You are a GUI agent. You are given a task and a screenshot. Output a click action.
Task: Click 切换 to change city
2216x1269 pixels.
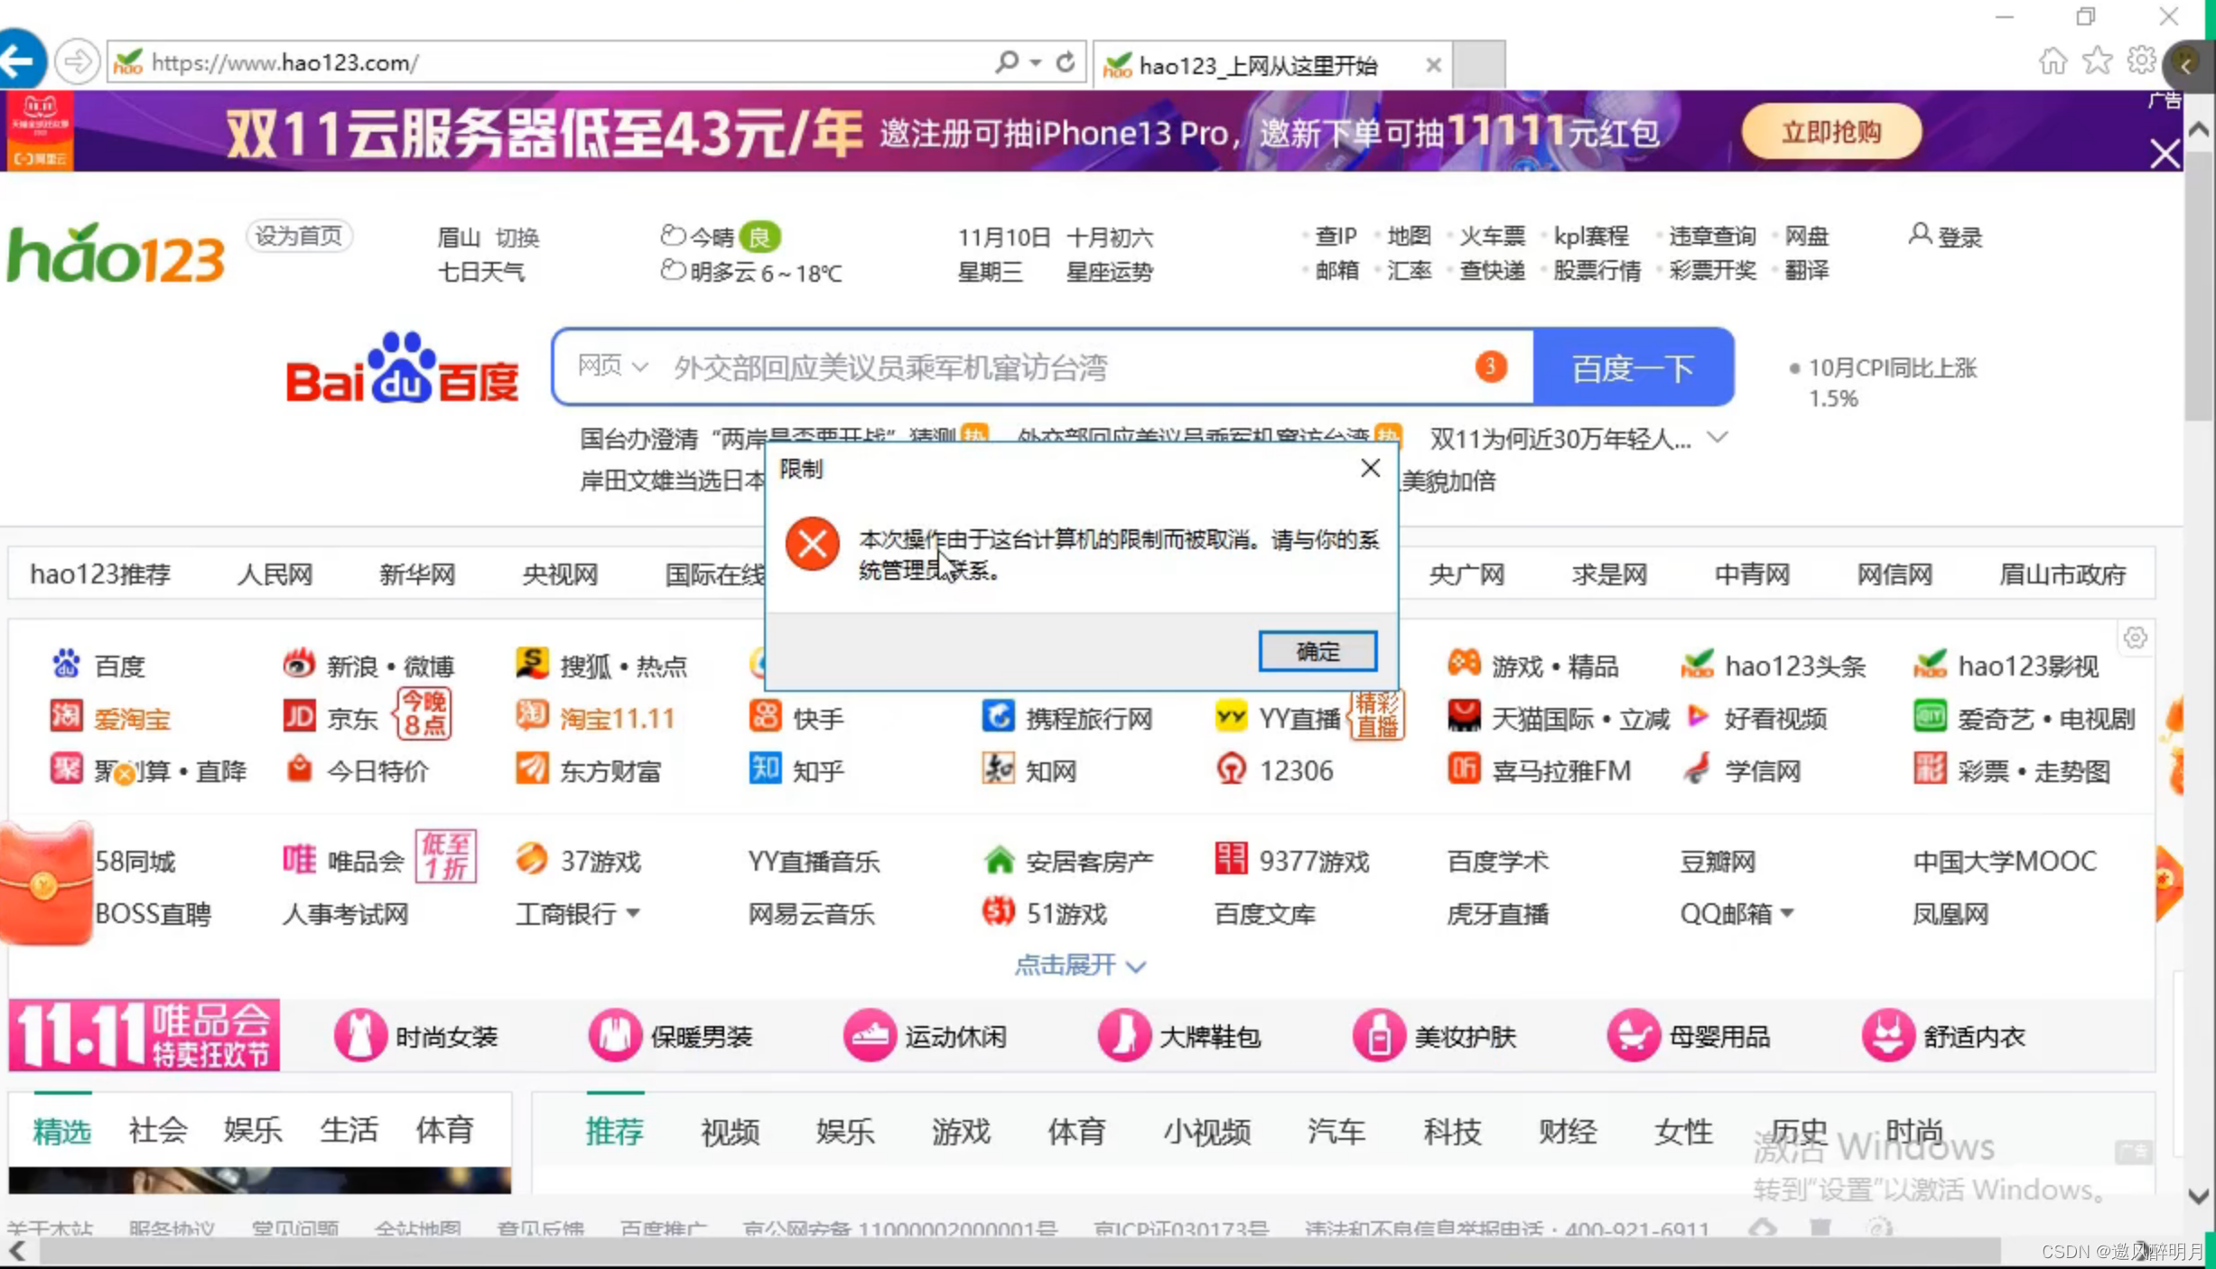pos(517,238)
